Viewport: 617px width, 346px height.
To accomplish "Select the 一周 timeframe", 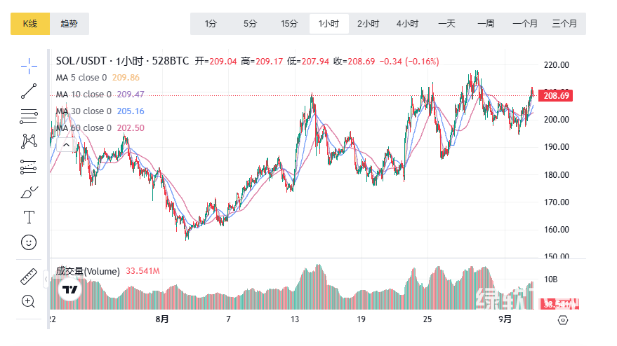I will pyautogui.click(x=486, y=24).
